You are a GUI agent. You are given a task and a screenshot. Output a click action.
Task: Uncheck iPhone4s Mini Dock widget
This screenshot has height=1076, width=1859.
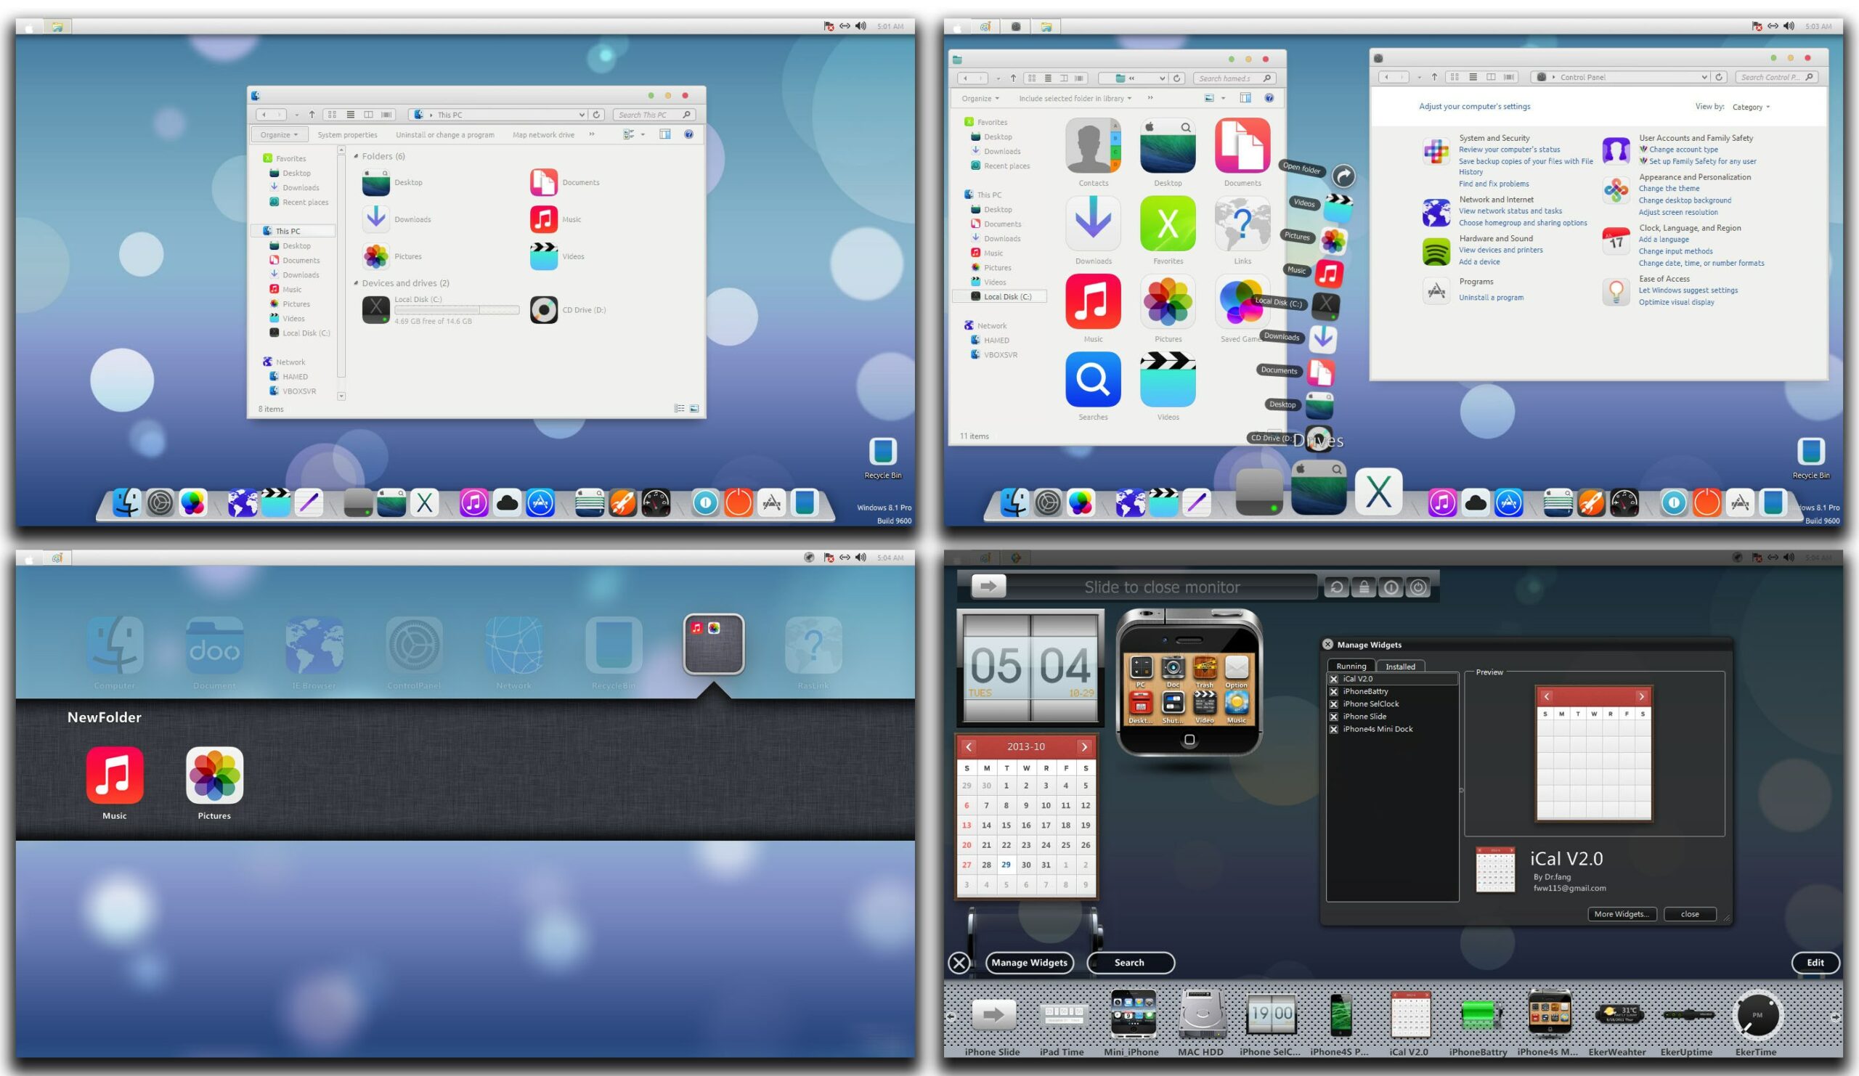(1334, 730)
